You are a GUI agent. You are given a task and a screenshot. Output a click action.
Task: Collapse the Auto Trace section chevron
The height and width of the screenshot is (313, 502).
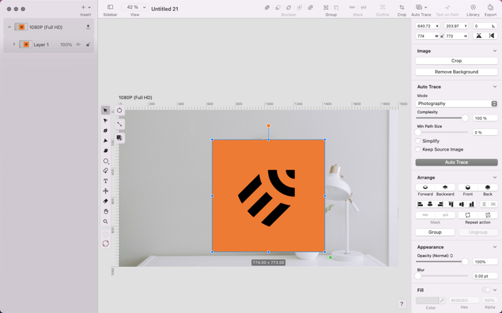point(495,87)
